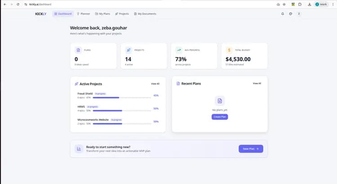Viewport: 337px width, 184px height.
Task: Open the notifications bell
Action: (x=283, y=14)
